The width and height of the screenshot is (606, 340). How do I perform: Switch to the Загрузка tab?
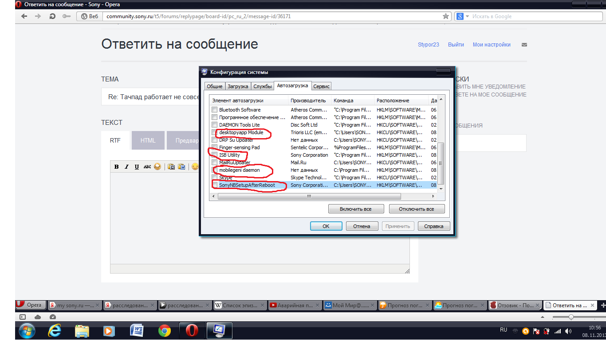point(238,86)
